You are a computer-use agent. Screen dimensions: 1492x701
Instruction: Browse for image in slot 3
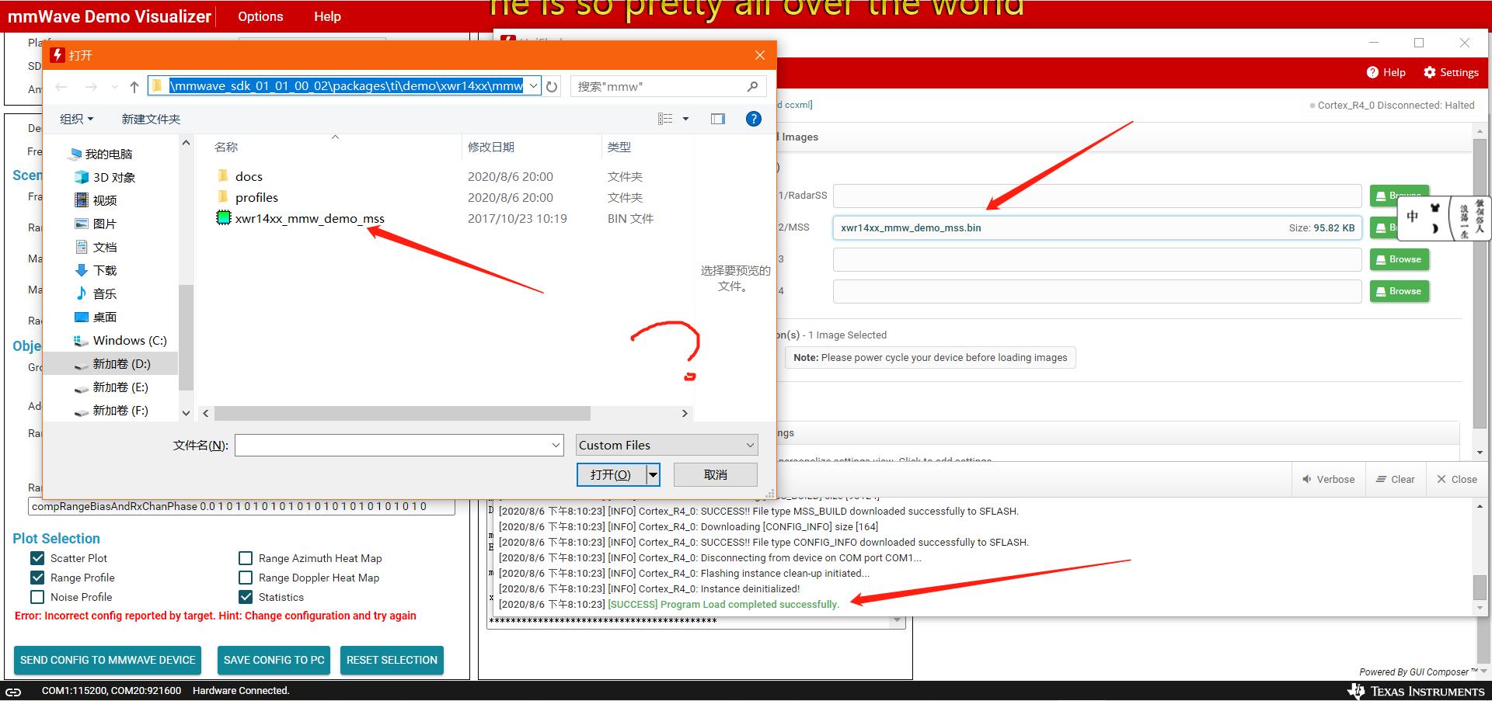coord(1400,259)
